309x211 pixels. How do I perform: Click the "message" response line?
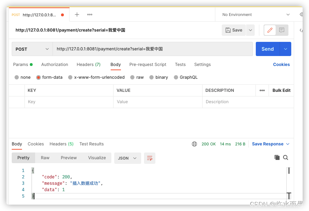click(72, 183)
